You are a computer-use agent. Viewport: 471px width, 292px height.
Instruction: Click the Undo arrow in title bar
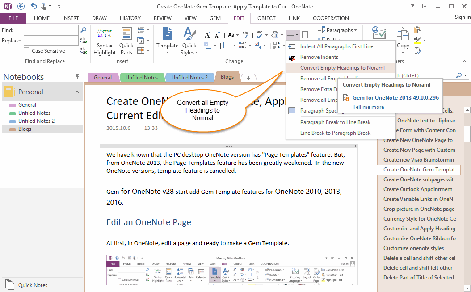pyautogui.click(x=34, y=6)
